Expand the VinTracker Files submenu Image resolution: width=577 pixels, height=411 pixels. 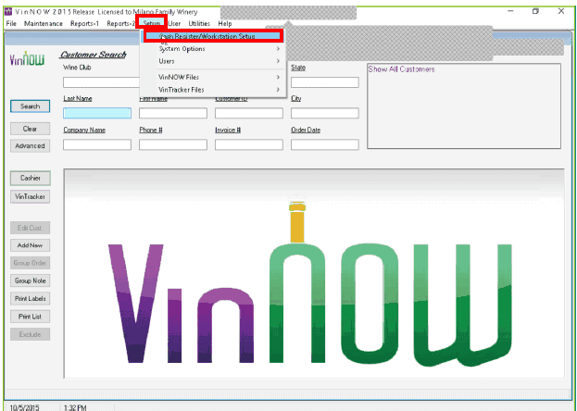(x=213, y=90)
